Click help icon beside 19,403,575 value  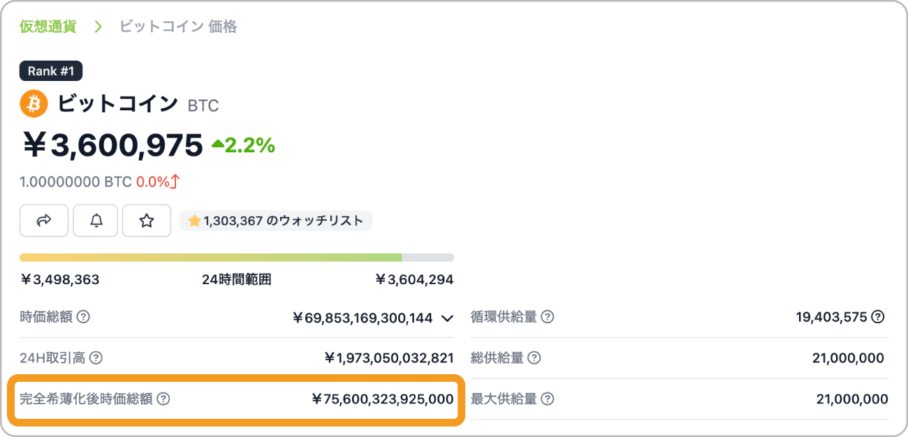pos(878,317)
